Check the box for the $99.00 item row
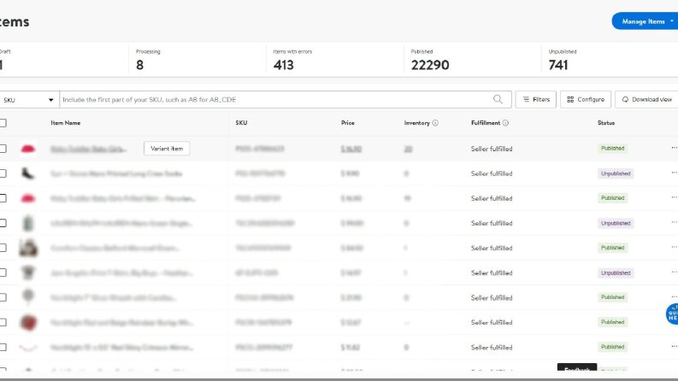Screen dimensions: 678x381 (x=3, y=223)
